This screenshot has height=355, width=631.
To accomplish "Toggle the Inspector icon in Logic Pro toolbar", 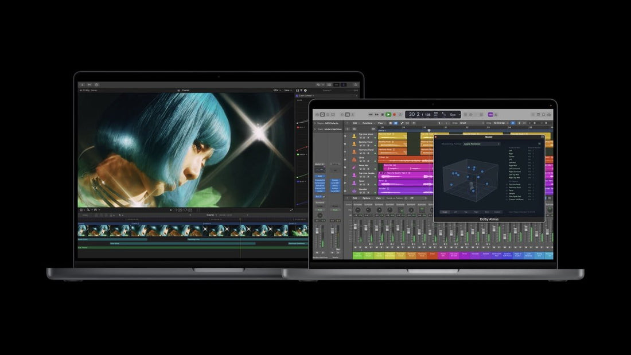I will (322, 114).
